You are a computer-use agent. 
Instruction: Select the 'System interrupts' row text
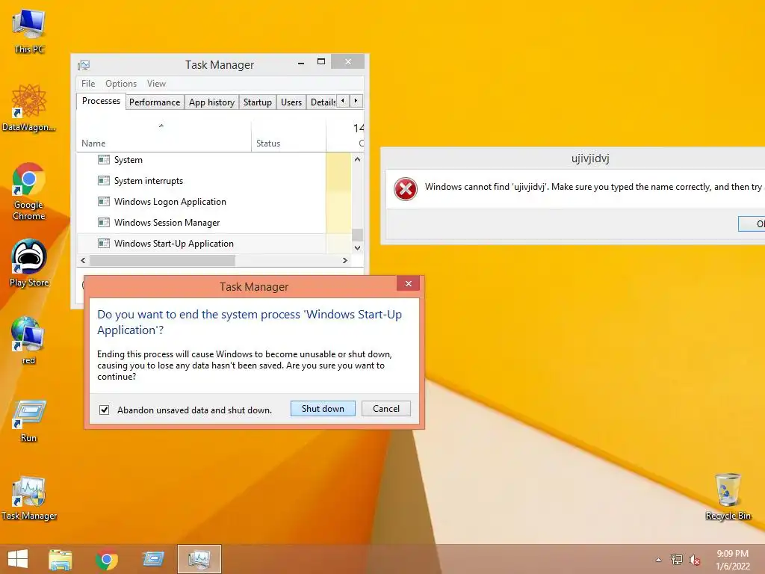point(149,181)
